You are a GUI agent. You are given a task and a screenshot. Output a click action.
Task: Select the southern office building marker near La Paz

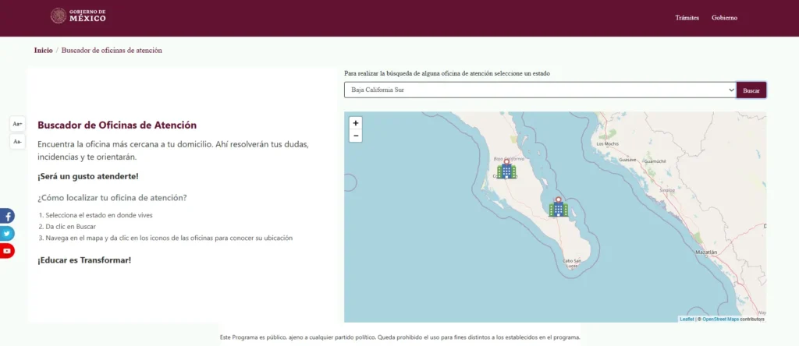click(x=559, y=207)
